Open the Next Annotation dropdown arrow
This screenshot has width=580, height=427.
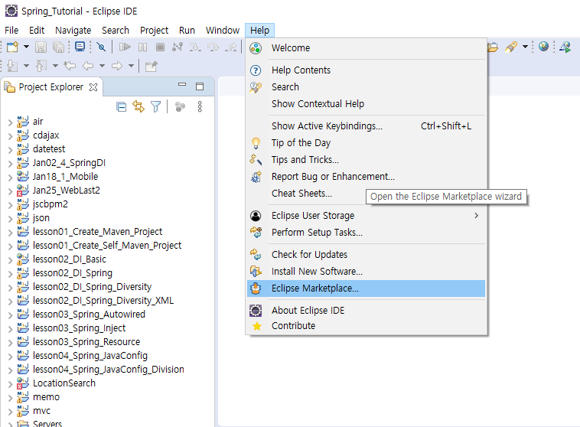[26, 66]
